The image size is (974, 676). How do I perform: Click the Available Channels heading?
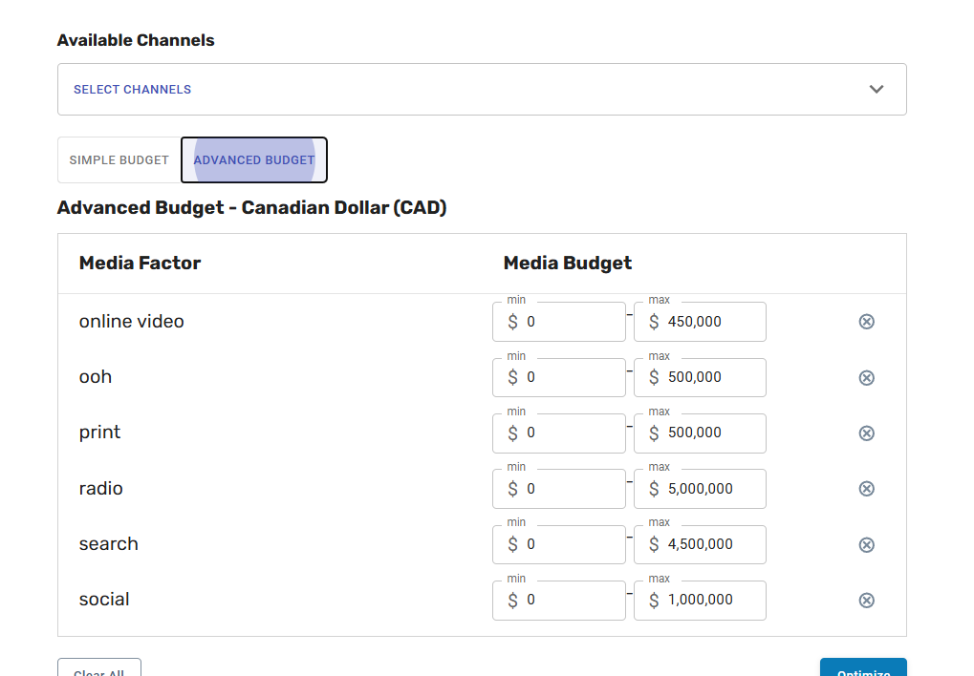click(x=136, y=40)
